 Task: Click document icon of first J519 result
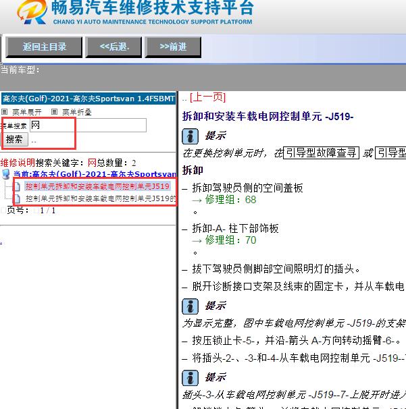click(17, 186)
